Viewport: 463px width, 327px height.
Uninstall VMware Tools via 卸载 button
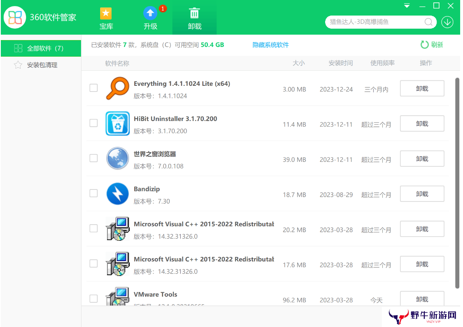[x=422, y=299]
